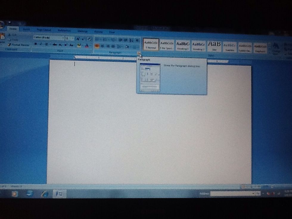Apply the Heading 1 style
This screenshot has width=292, height=219.
[x=183, y=46]
